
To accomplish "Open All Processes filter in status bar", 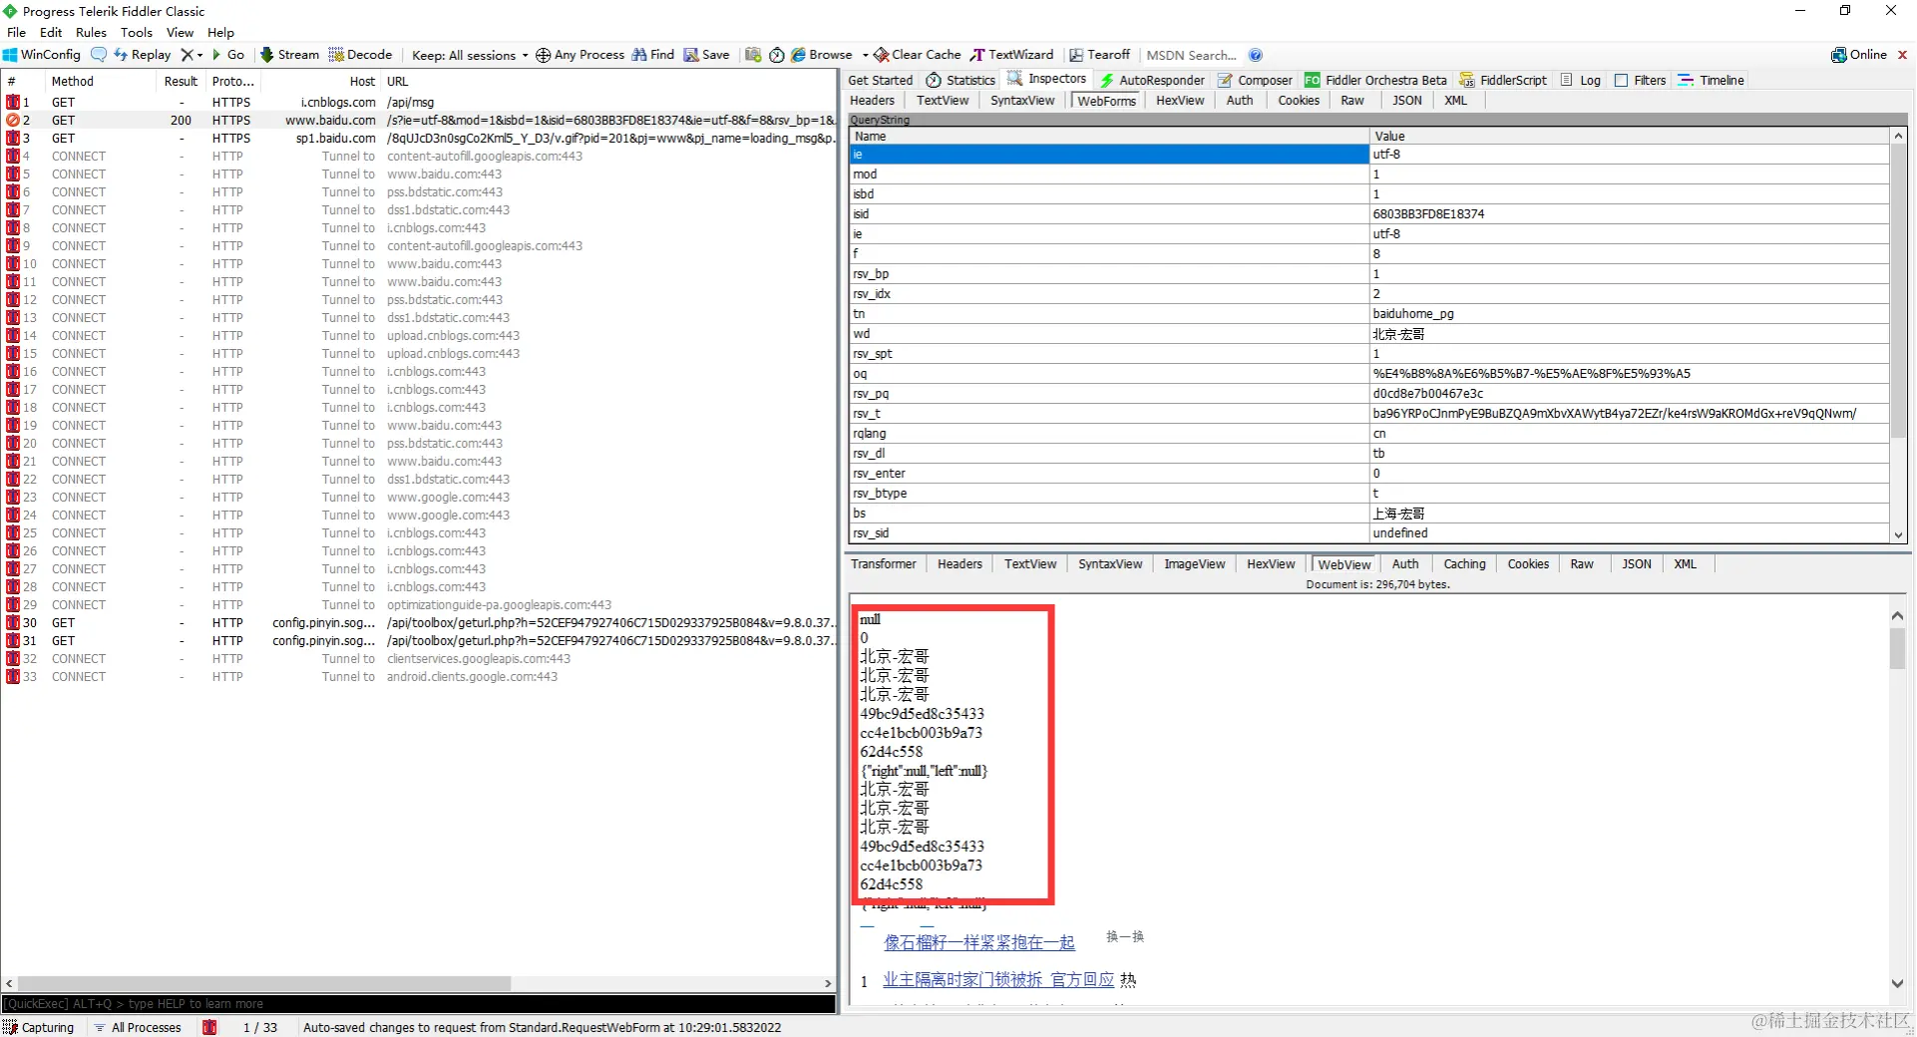I will [x=138, y=1027].
